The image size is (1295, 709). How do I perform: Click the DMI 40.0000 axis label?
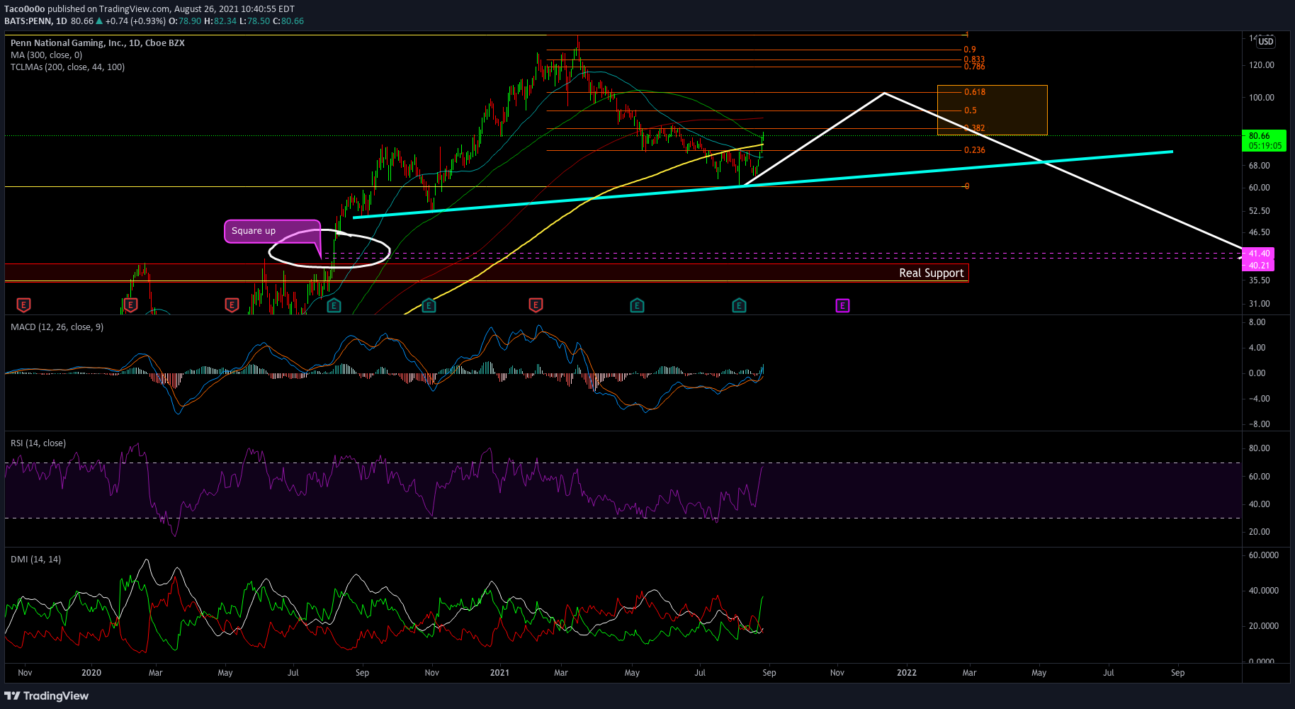point(1263,591)
